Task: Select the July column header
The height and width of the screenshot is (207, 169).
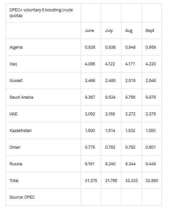Action: [109, 31]
